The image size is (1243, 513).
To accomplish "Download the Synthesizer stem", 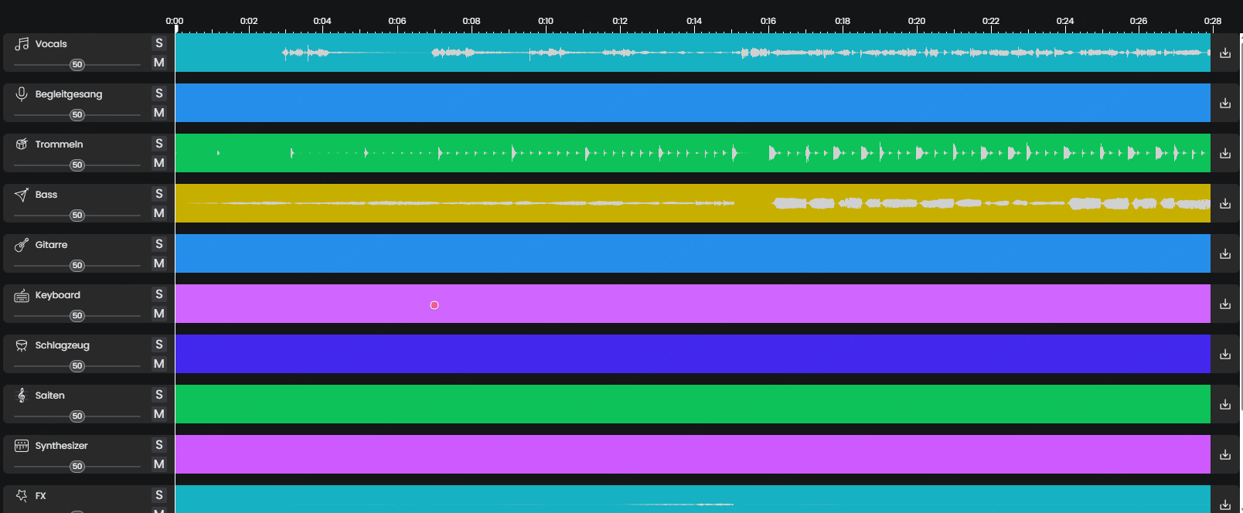I will pyautogui.click(x=1225, y=454).
